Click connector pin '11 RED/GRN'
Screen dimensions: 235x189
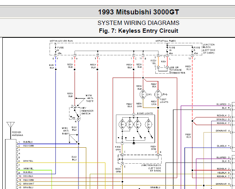(x=26, y=180)
